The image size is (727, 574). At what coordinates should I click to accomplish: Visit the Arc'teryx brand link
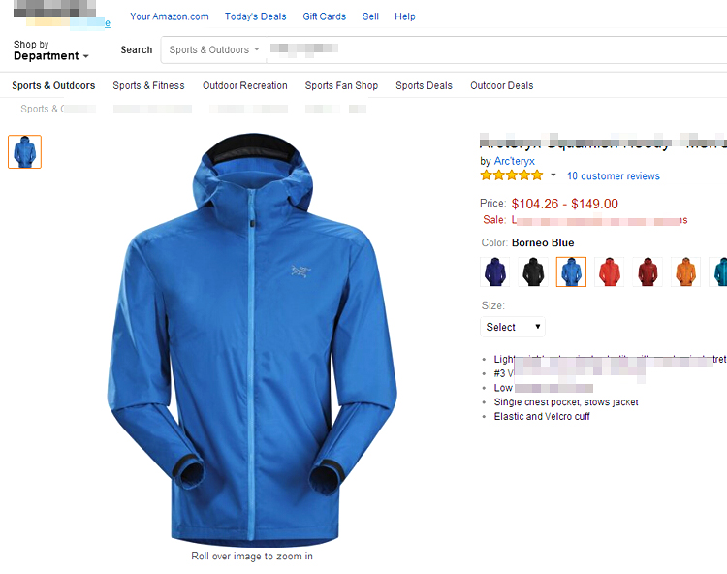[514, 161]
